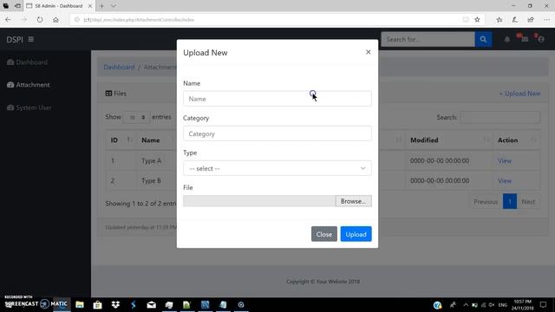Screen dimensions: 555x312
Task: Click the favorites star in address bar
Action: (477, 20)
